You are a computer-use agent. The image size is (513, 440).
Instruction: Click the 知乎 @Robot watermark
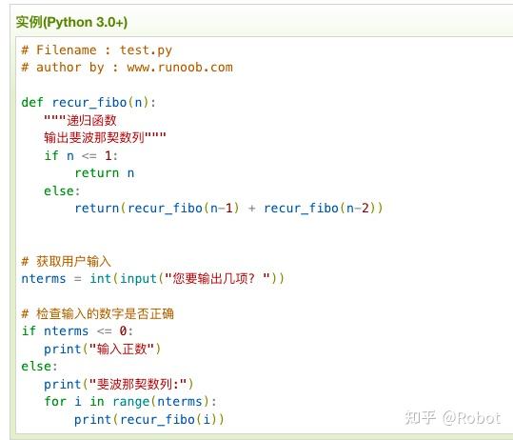[x=453, y=418]
